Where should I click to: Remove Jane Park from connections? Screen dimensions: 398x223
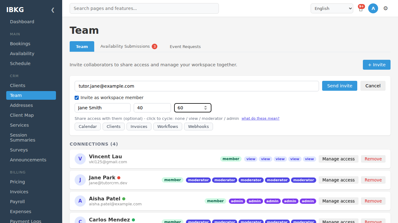(x=373, y=180)
